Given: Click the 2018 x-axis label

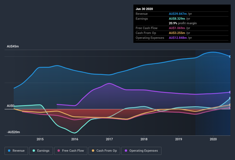Looking at the screenshot, I should coord(144,139).
